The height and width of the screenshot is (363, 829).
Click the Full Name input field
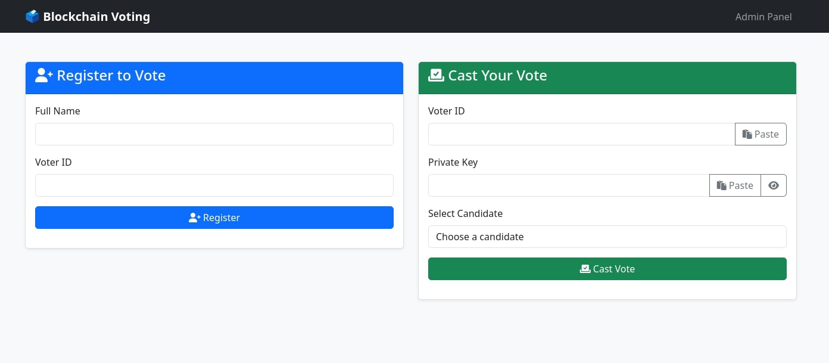[x=214, y=134]
